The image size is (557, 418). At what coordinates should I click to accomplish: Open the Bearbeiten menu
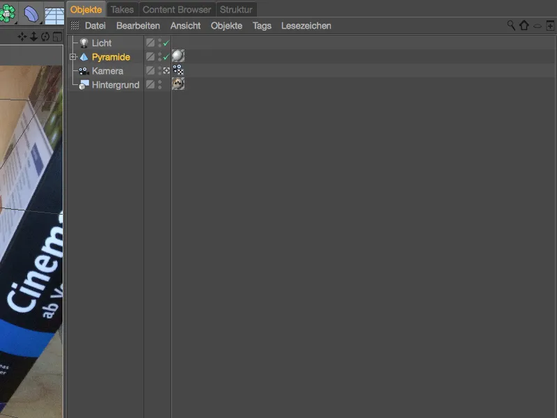coord(138,26)
